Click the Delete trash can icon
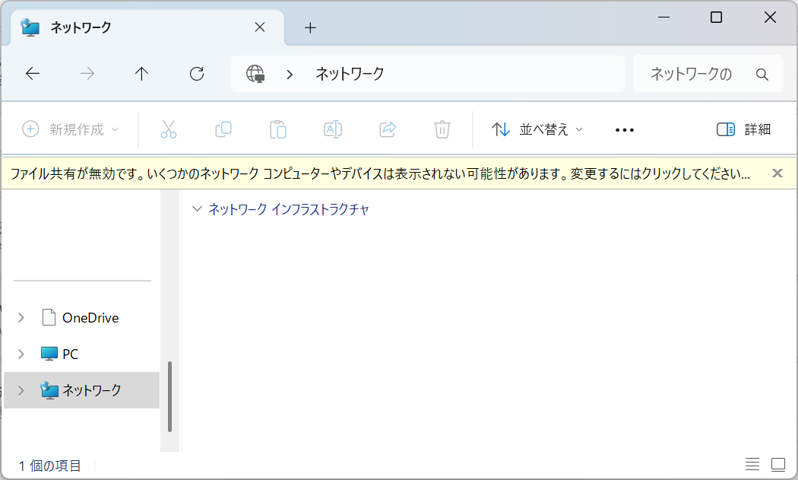798x480 pixels. pyautogui.click(x=442, y=129)
